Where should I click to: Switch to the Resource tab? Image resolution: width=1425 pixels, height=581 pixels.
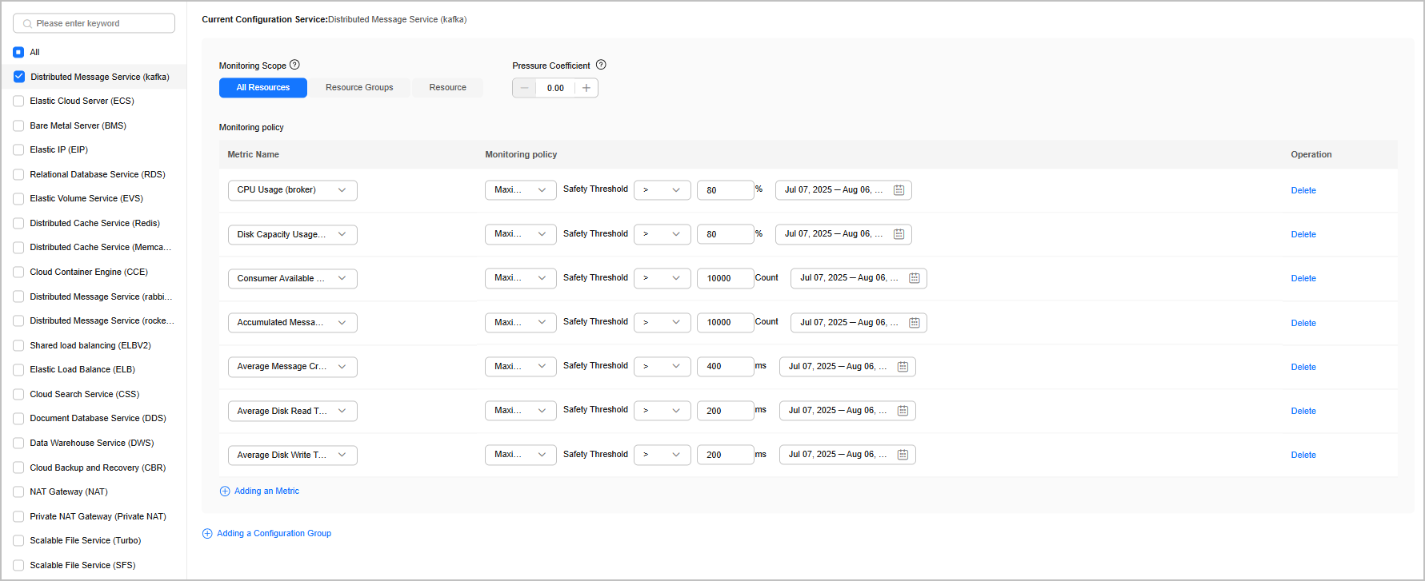click(x=448, y=88)
